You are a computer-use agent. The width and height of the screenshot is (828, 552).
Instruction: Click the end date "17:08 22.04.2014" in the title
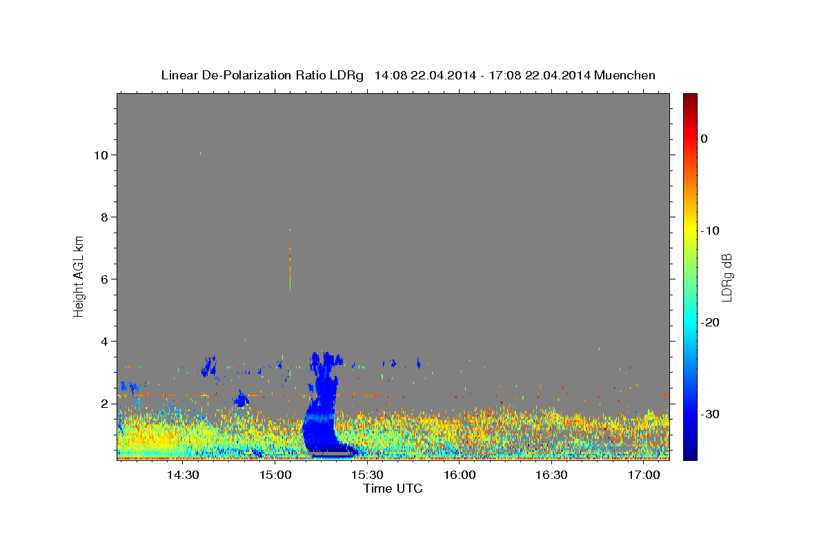pyautogui.click(x=539, y=75)
